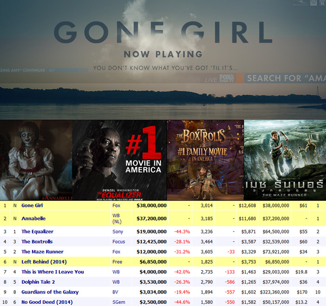Select Annabelle weekend gross $37,200,000
Image resolution: width=326 pixels, height=306 pixels.
(x=152, y=218)
